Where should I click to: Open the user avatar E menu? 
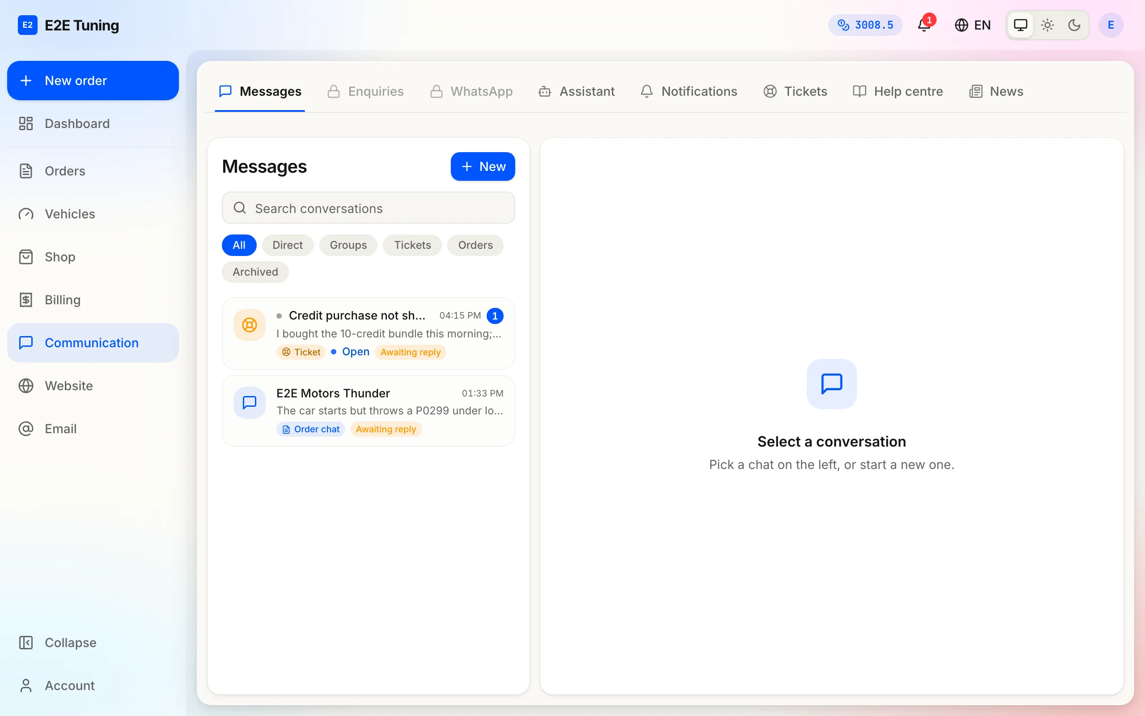pos(1111,25)
